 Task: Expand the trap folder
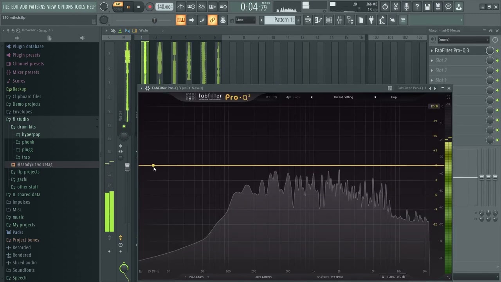point(26,157)
